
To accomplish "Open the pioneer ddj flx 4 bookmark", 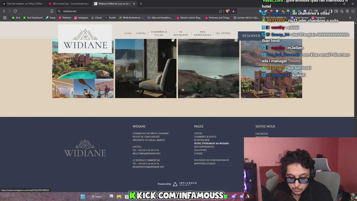I will coord(246,18).
